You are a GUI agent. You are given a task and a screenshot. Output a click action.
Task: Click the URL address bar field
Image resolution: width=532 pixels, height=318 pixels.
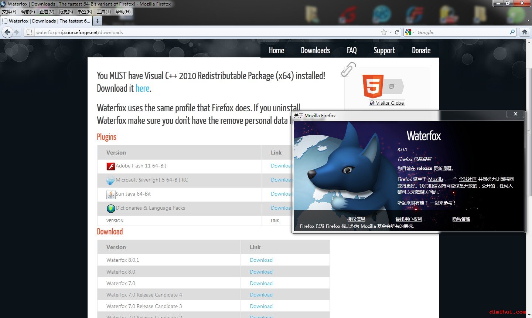click(207, 32)
